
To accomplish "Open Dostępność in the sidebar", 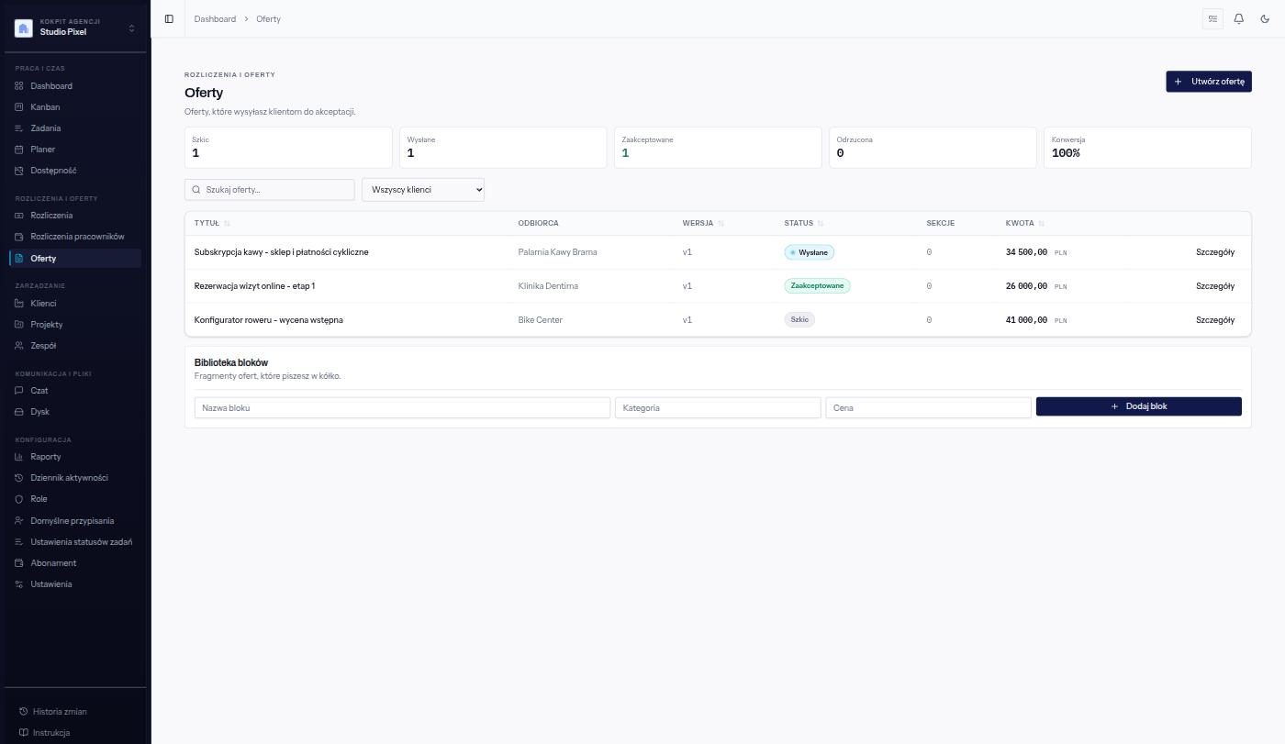I will pyautogui.click(x=75, y=171).
